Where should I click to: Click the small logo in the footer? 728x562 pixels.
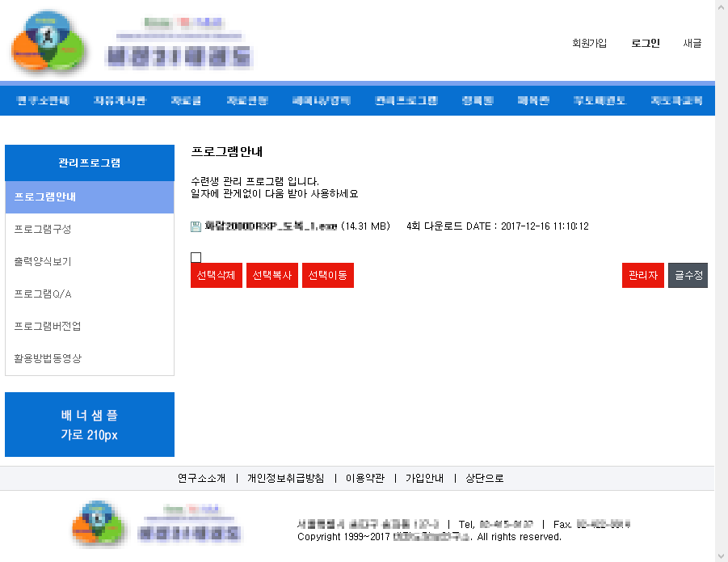[x=97, y=524]
